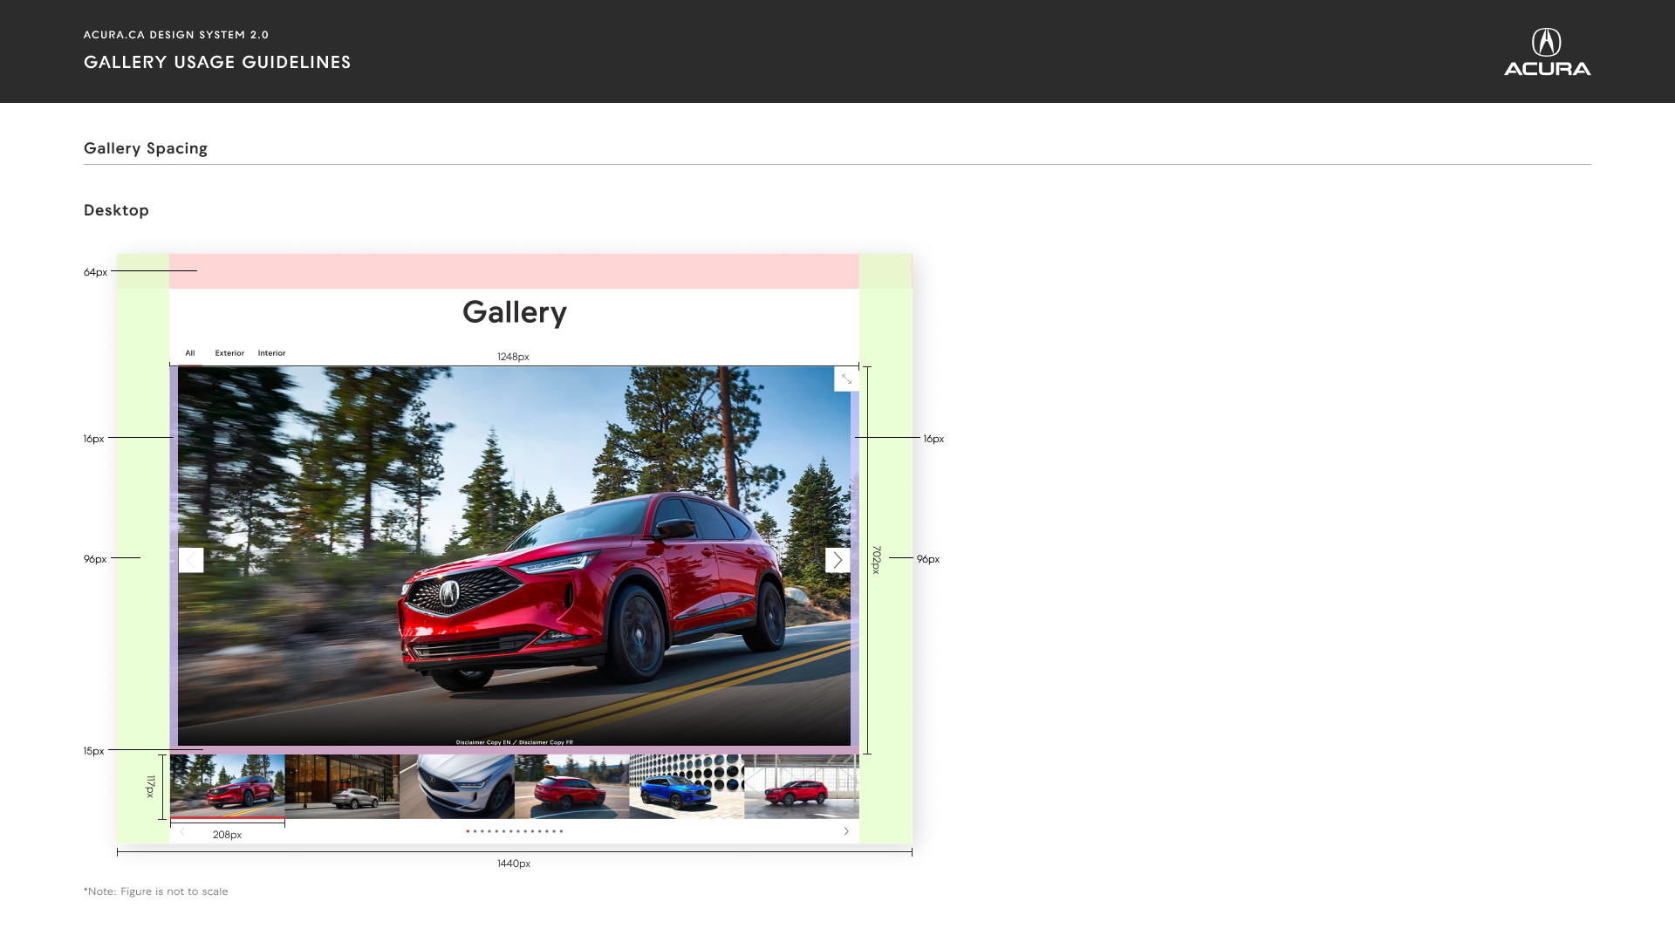This screenshot has width=1675, height=942.
Task: Choose the red SUV in white hangar thumbnail
Action: click(802, 787)
